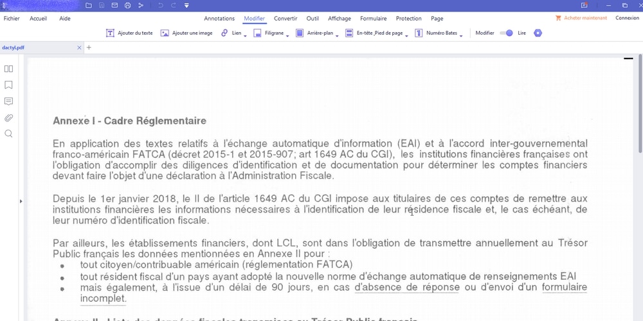Select the Modifier ribbon tab
Image resolution: width=643 pixels, height=321 pixels.
254,19
